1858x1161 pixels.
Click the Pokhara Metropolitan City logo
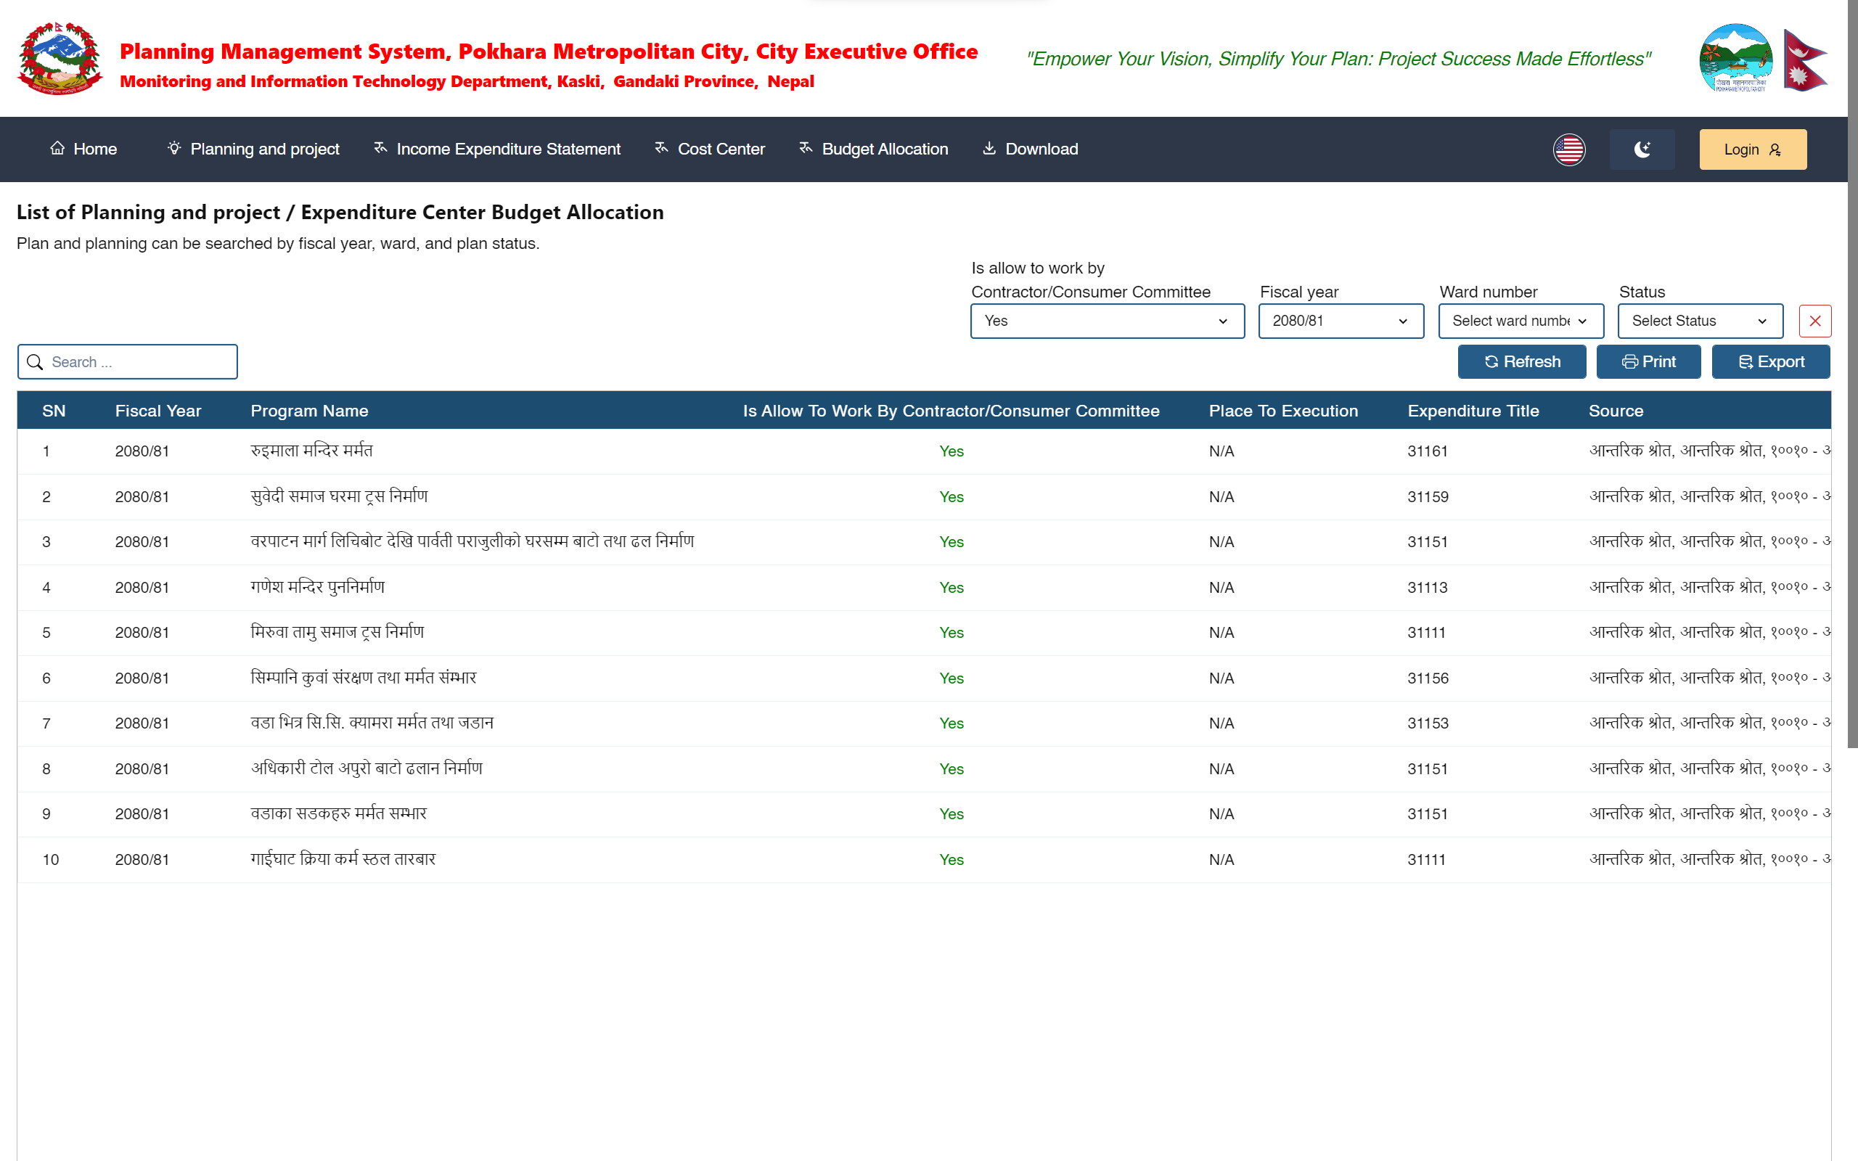(x=1735, y=58)
